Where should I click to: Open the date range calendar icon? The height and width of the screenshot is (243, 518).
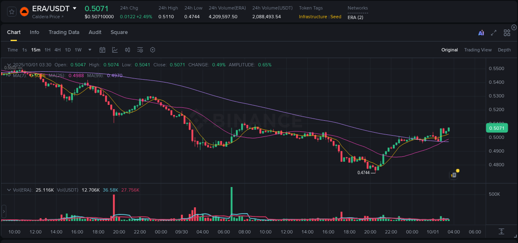[x=102, y=50]
